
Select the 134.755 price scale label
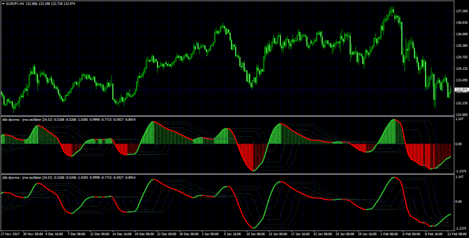tap(462, 57)
